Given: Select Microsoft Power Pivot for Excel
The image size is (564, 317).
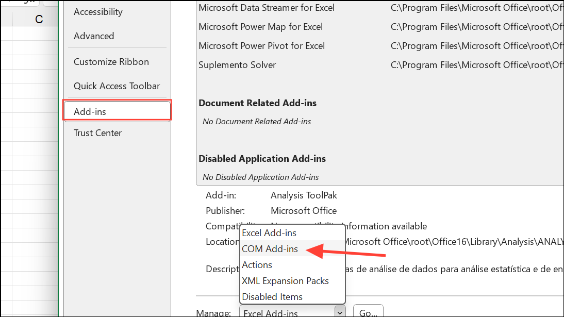Looking at the screenshot, I should coord(261,45).
